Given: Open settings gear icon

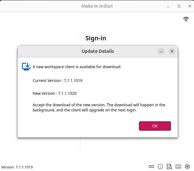Looking at the screenshot, I should click(x=187, y=167).
